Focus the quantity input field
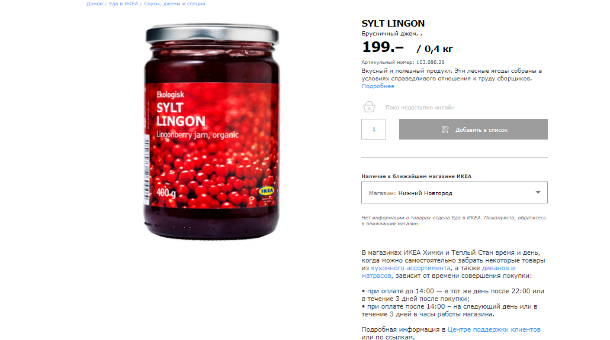The height and width of the screenshot is (340, 610). coord(374,129)
